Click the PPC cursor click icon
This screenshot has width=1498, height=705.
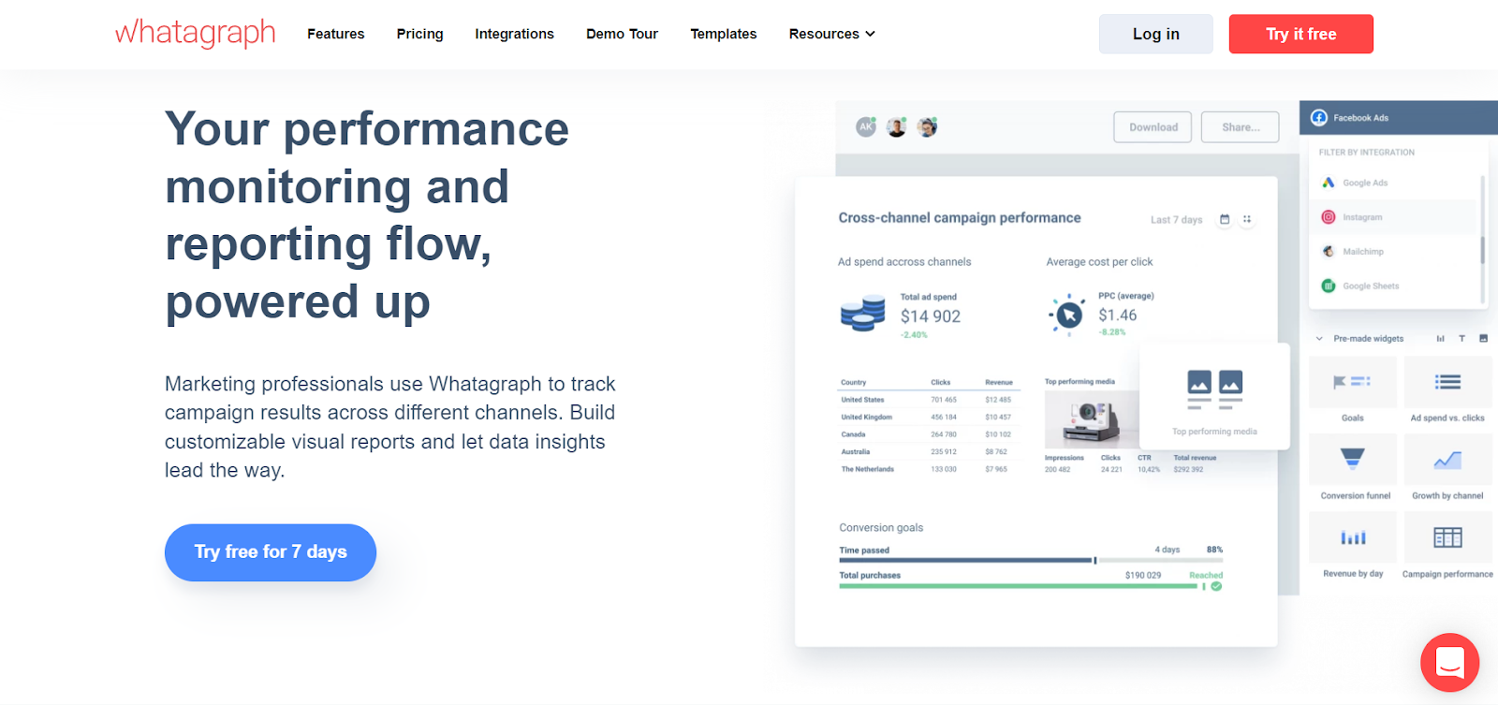coord(1067,315)
